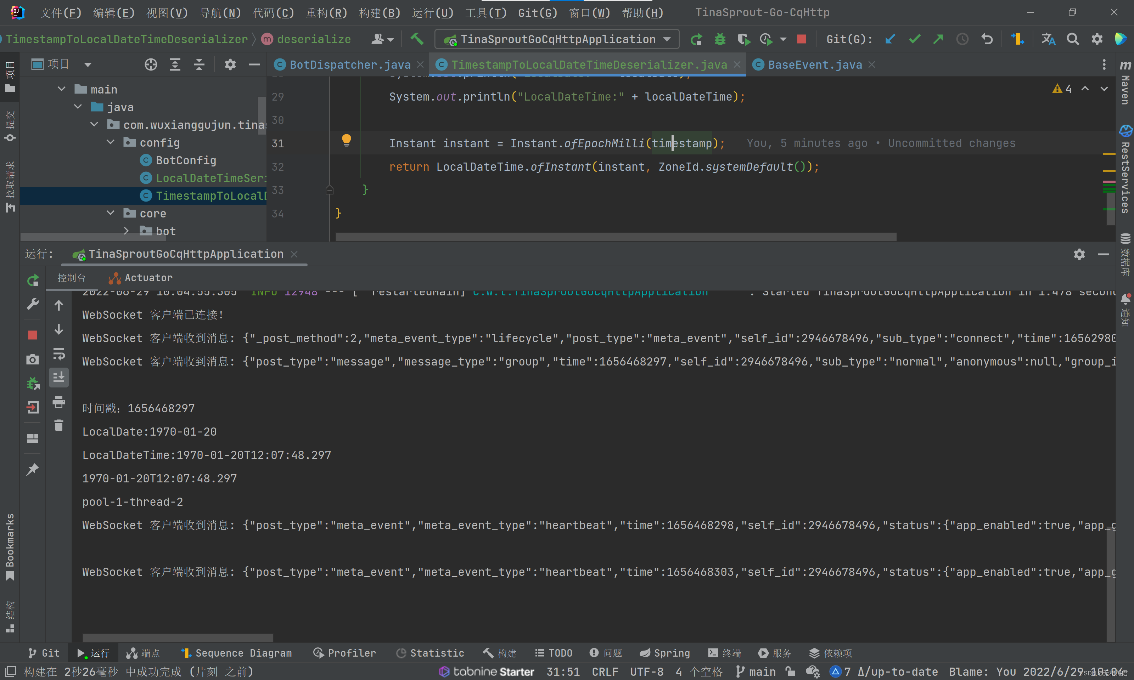Image resolution: width=1134 pixels, height=680 pixels.
Task: Print console output icon
Action: pyautogui.click(x=59, y=402)
